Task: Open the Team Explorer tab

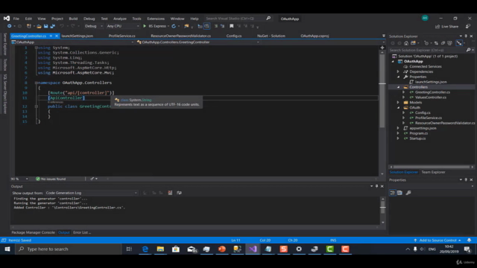Action: 433,172
